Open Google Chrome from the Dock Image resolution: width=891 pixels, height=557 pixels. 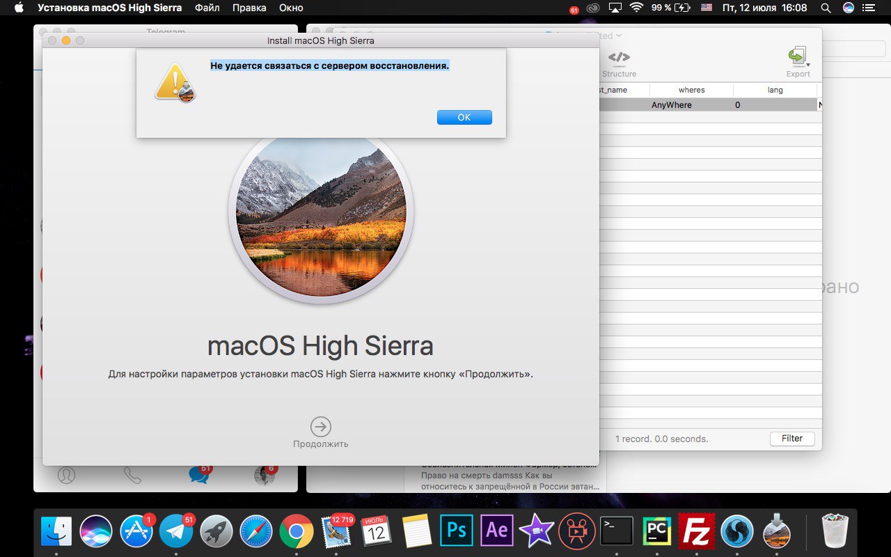pyautogui.click(x=296, y=532)
